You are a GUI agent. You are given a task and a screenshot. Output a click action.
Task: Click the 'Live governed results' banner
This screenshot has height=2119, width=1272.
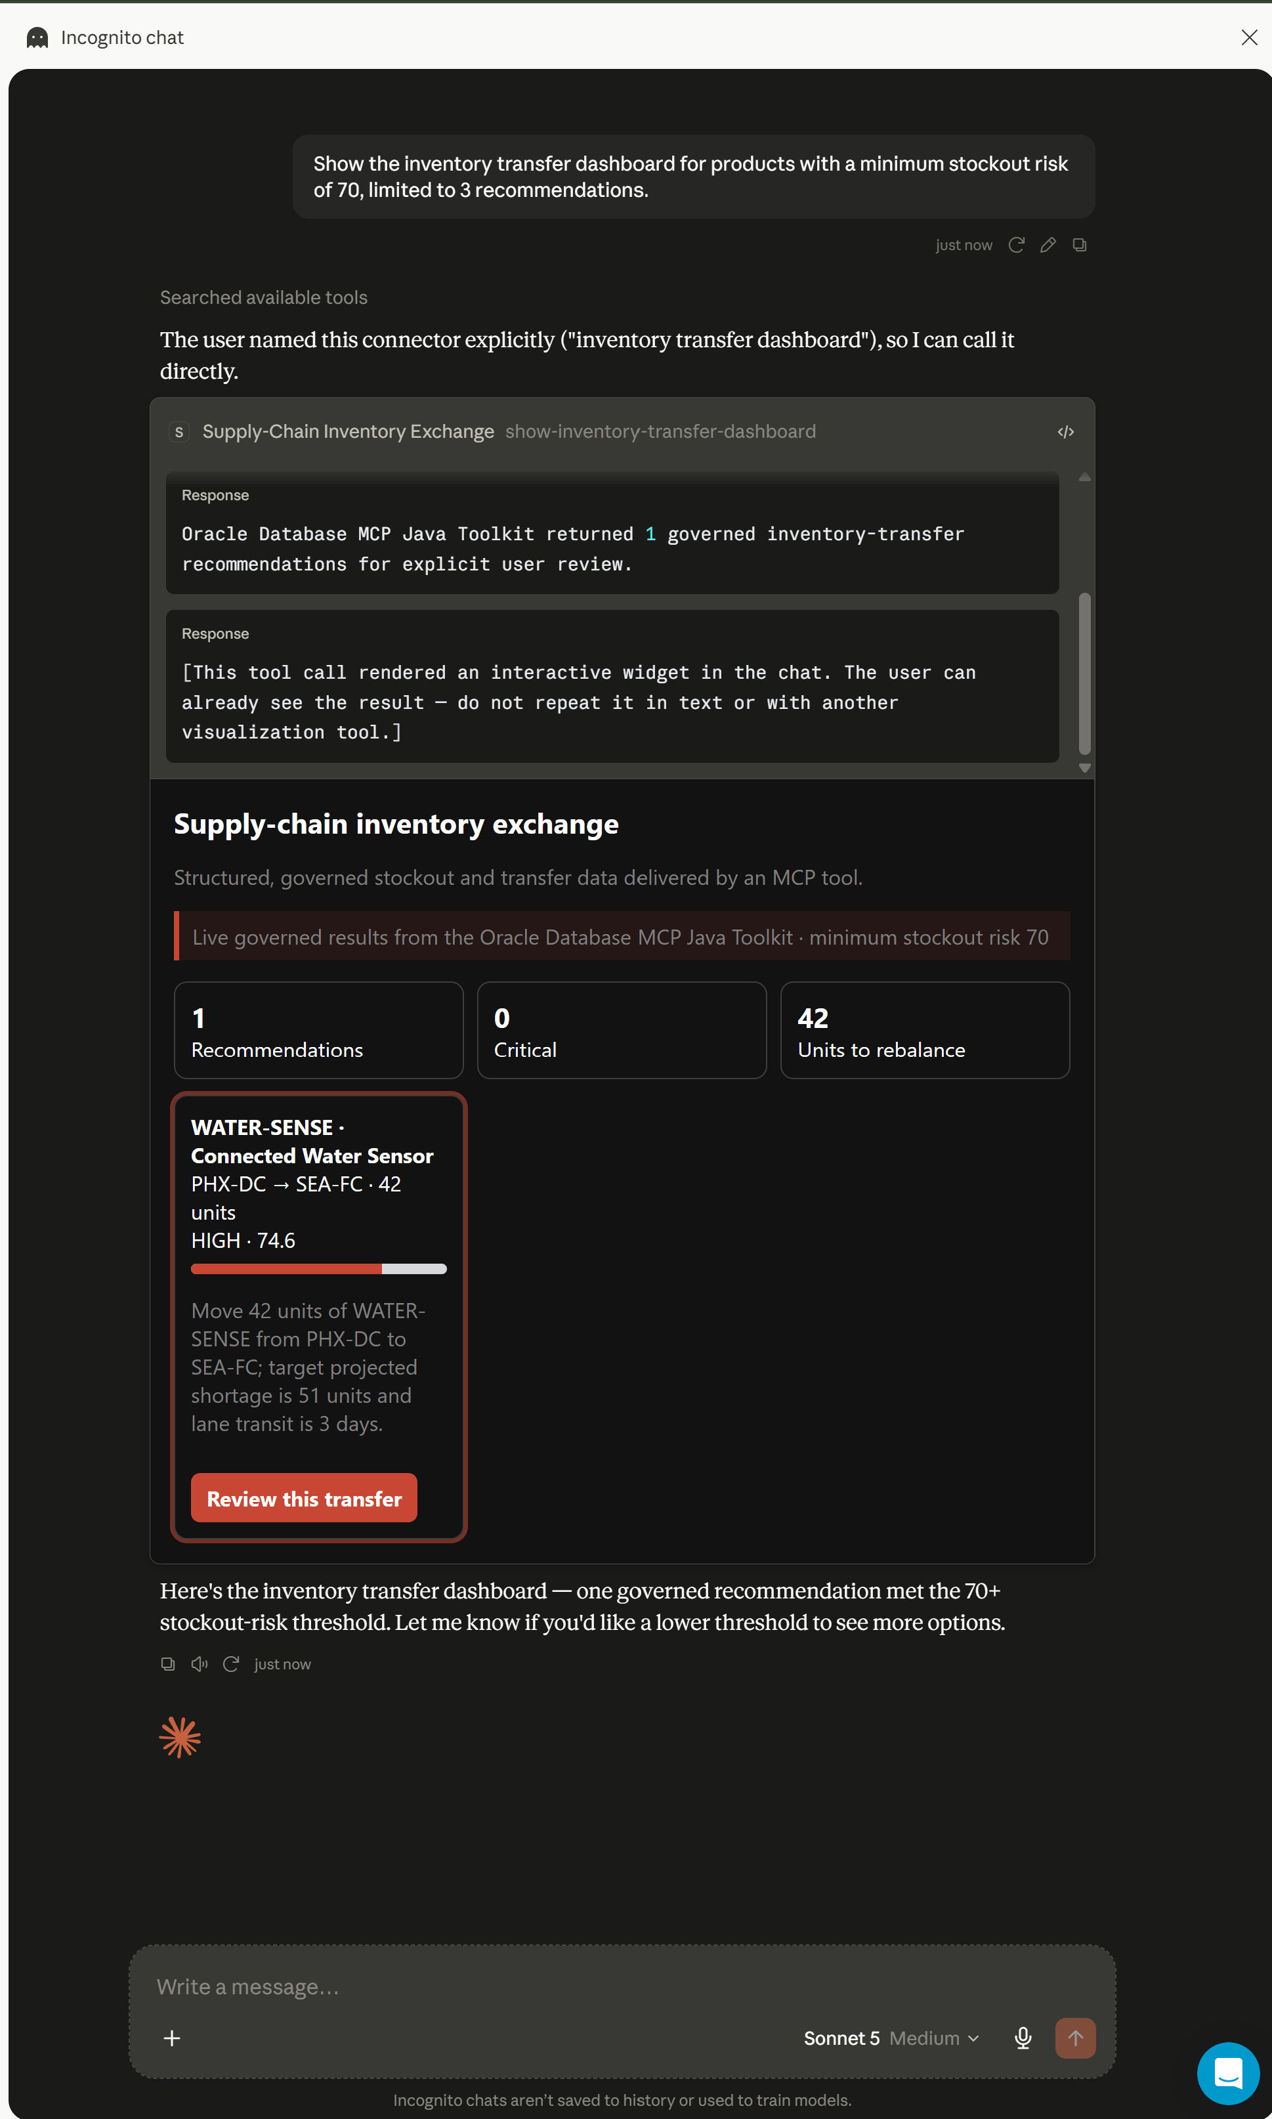[622, 936]
